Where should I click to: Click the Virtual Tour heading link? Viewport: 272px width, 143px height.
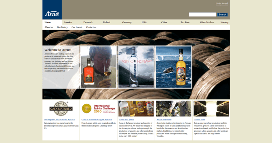coord(199,119)
